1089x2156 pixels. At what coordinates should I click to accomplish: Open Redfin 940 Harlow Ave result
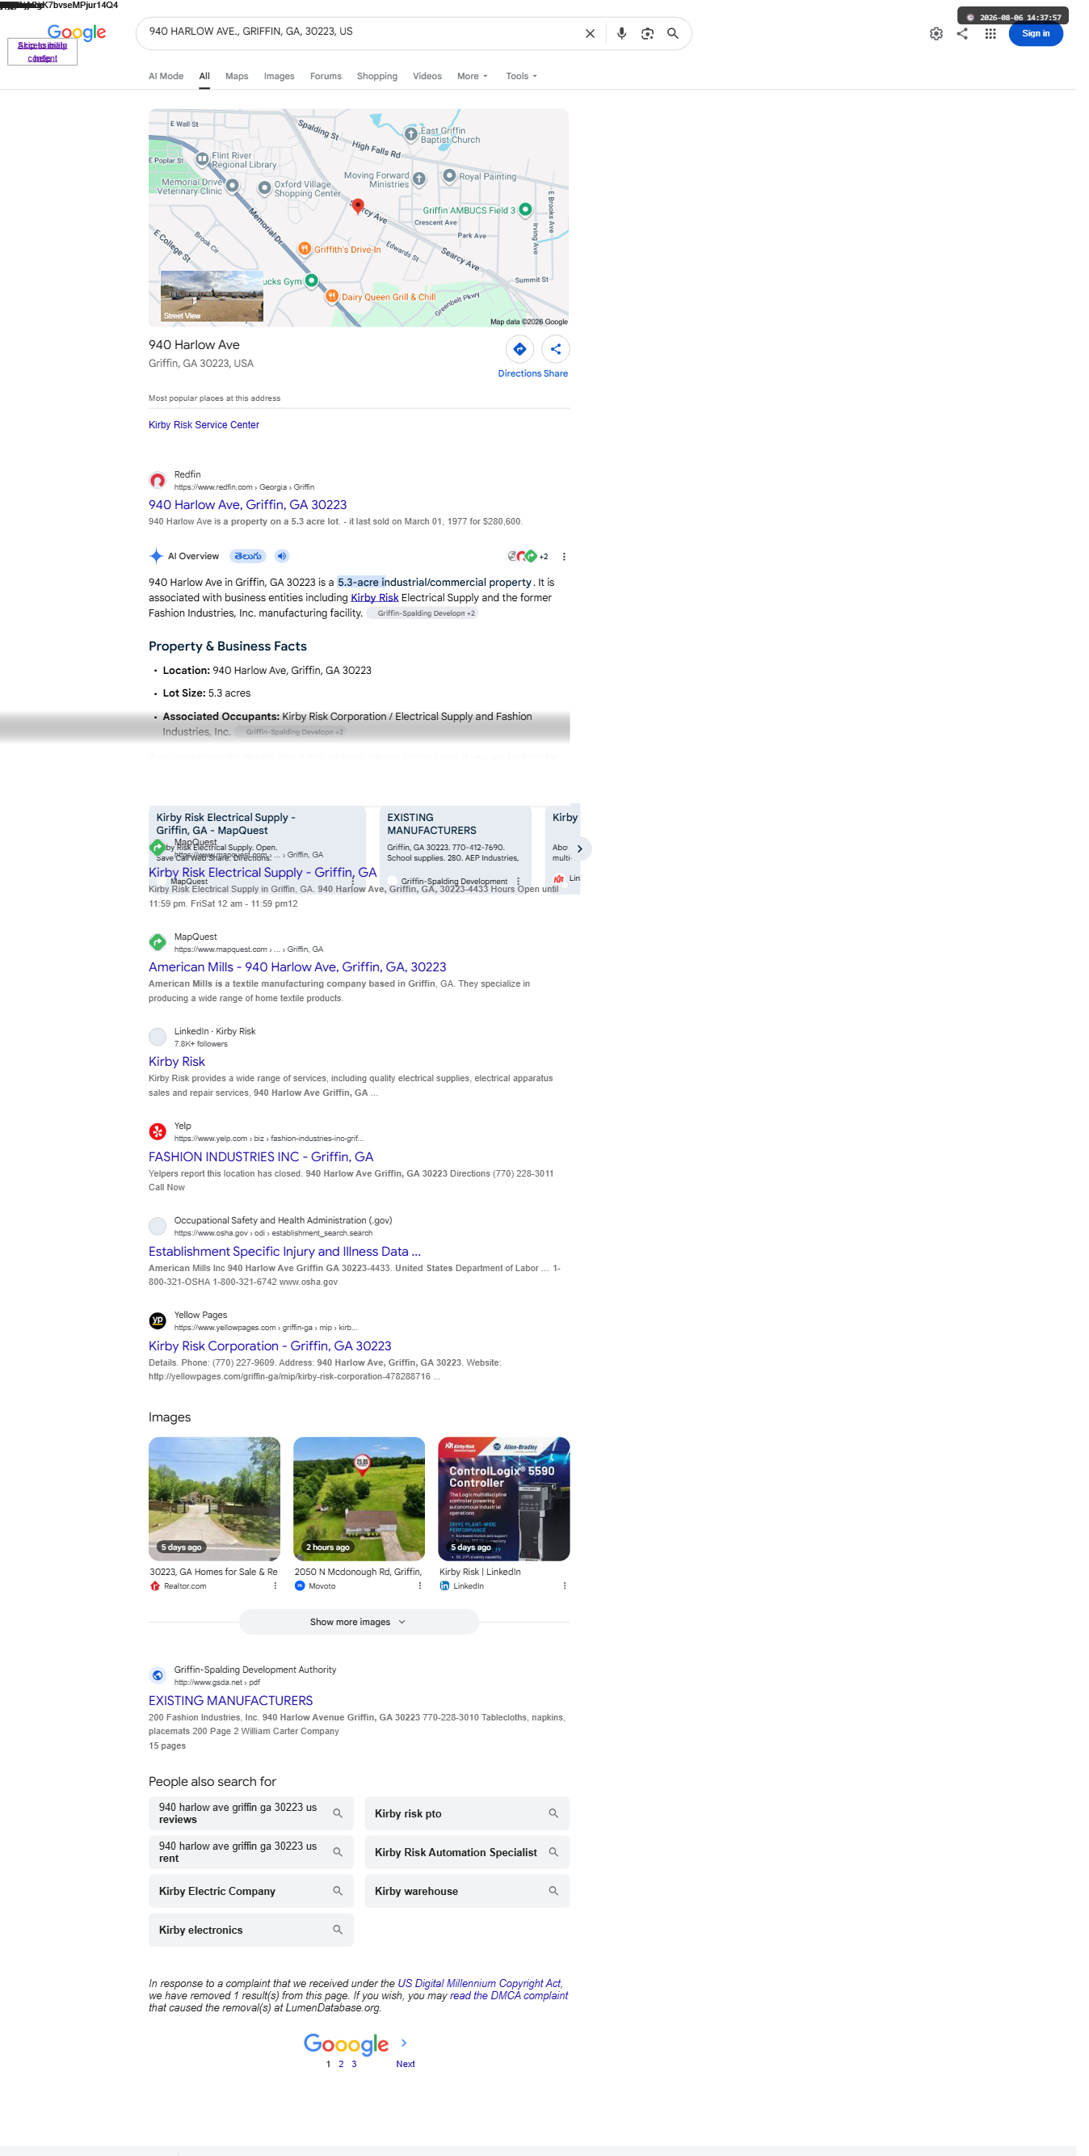(247, 505)
